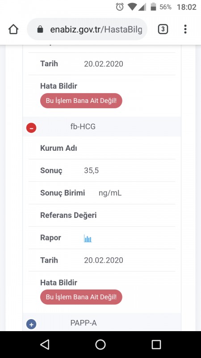Image resolution: width=201 pixels, height=358 pixels.
Task: Collapse the fb-HCG result with red minus
Action: (x=31, y=128)
